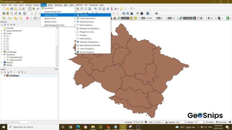Viewport: 232px width, 130px height.
Task: Expand the Home tree item
Action: tap(1, 34)
